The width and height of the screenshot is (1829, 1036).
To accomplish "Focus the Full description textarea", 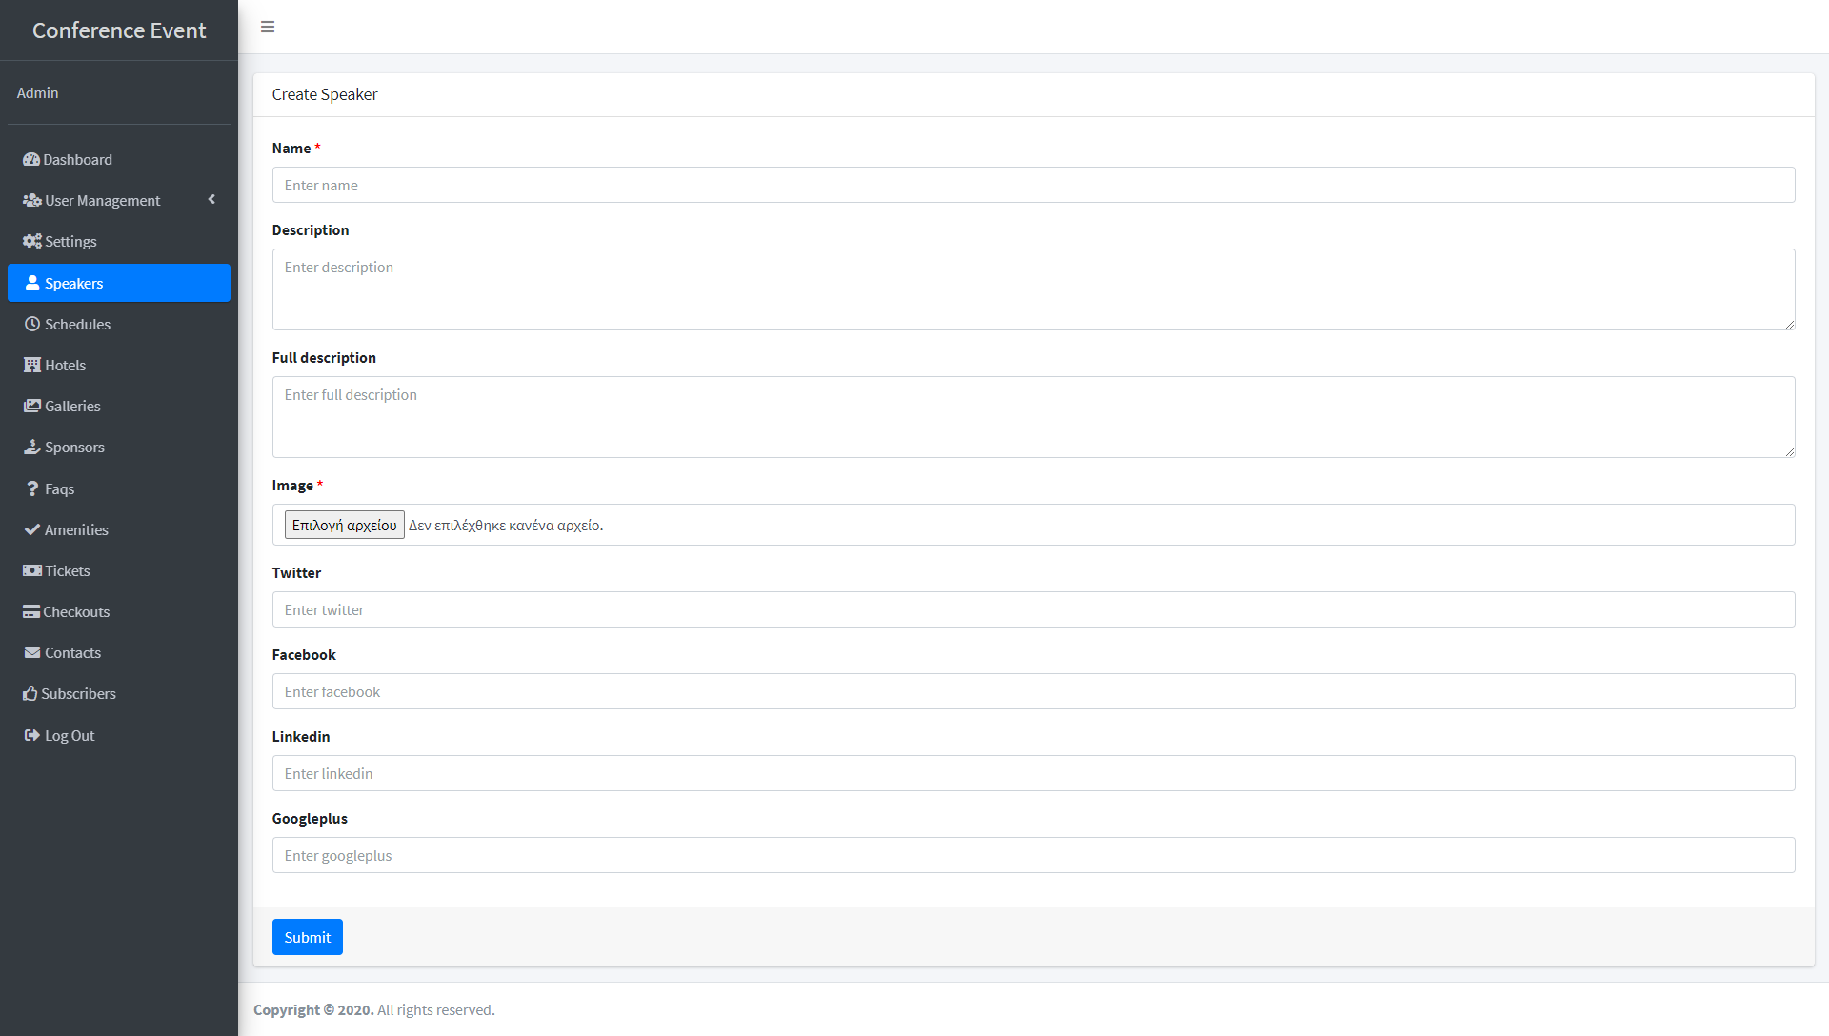I will pos(1034,417).
